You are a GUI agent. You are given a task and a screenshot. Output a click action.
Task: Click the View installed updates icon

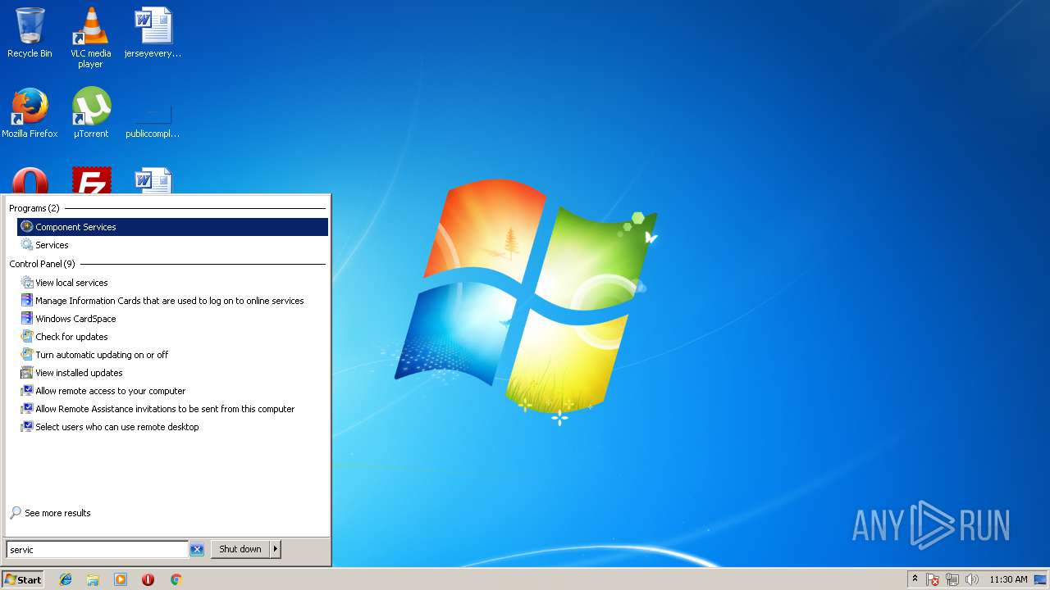(27, 373)
